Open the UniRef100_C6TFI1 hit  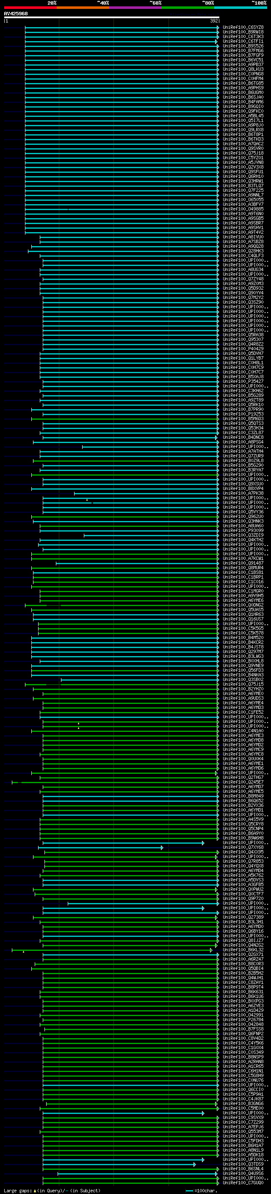pos(243,41)
